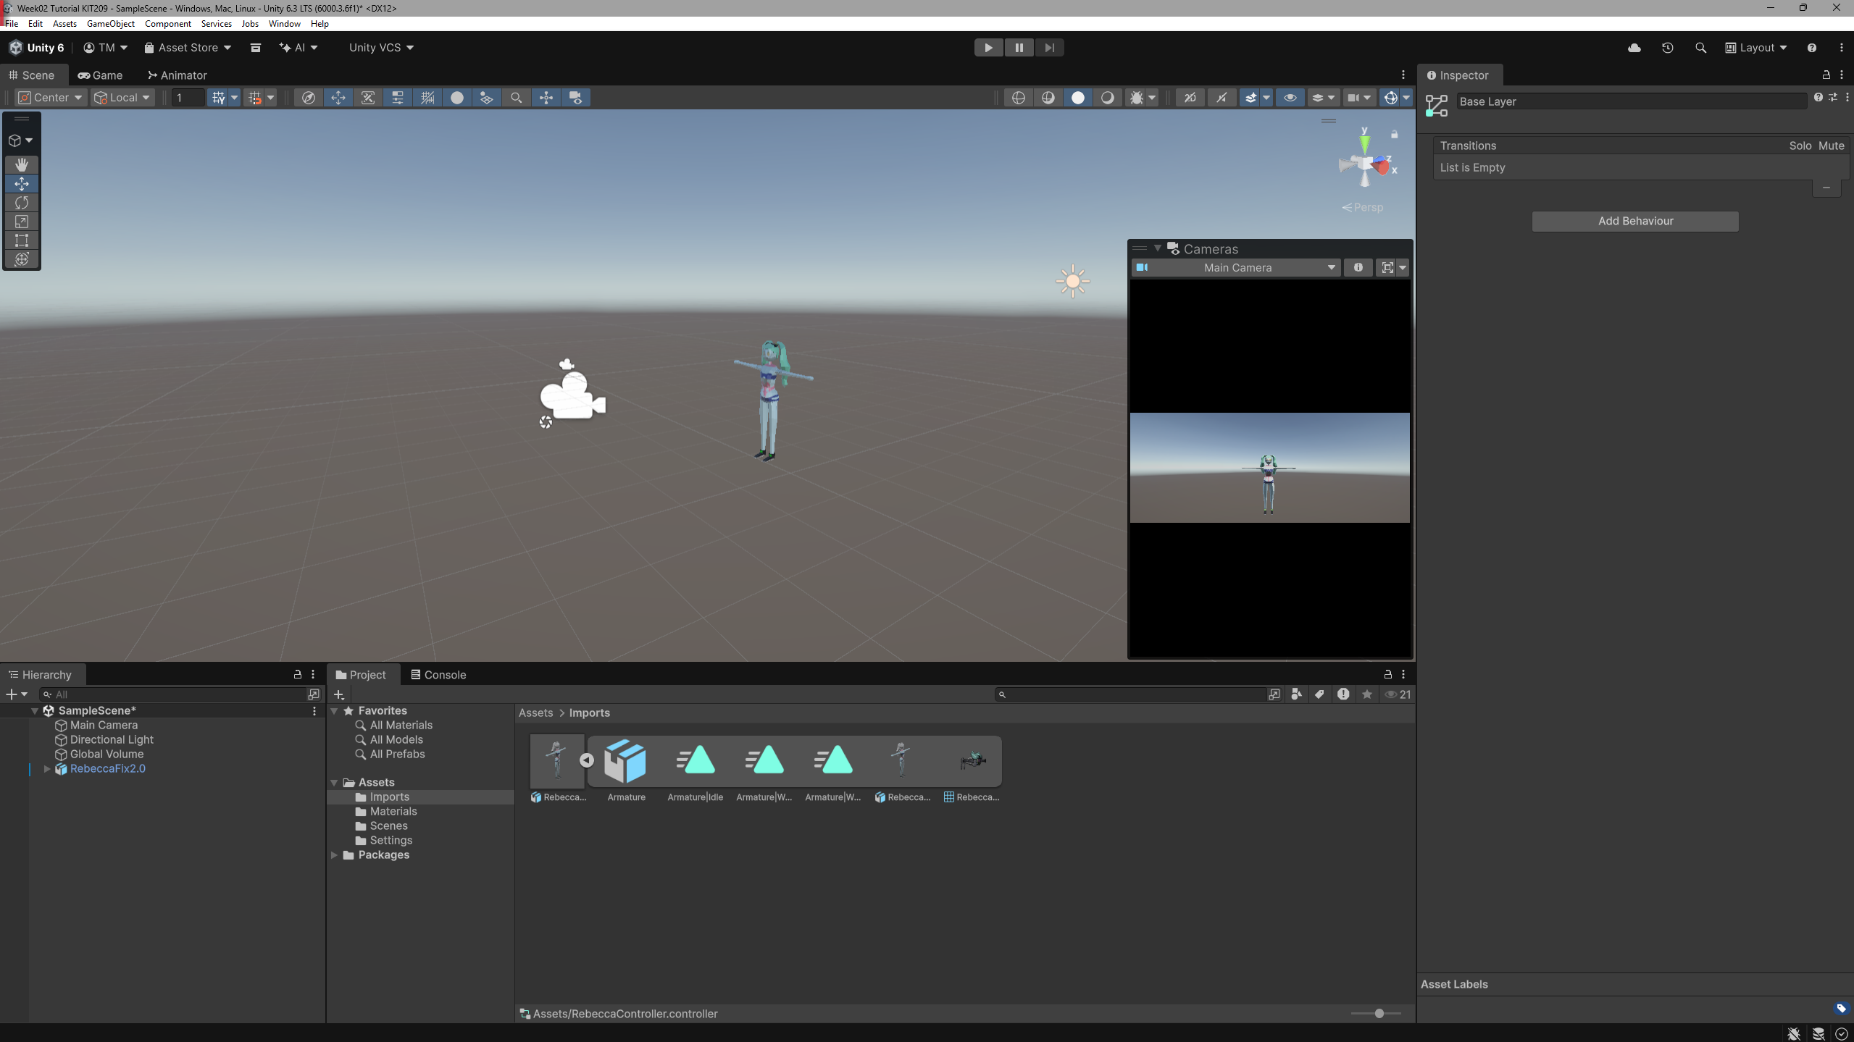Screen dimensions: 1854x1042
Task: Select the Hand view tool
Action: pyautogui.click(x=22, y=164)
